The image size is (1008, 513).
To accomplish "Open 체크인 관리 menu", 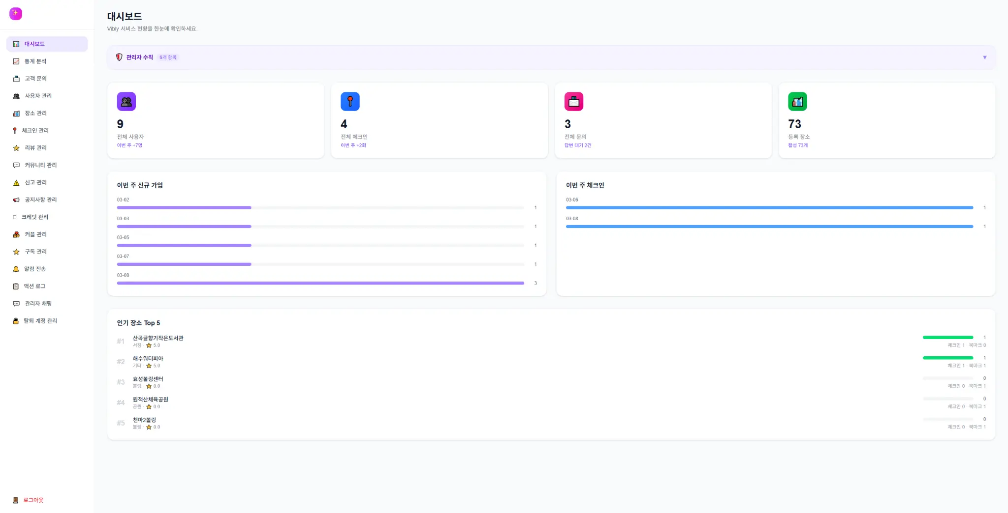I will point(47,130).
